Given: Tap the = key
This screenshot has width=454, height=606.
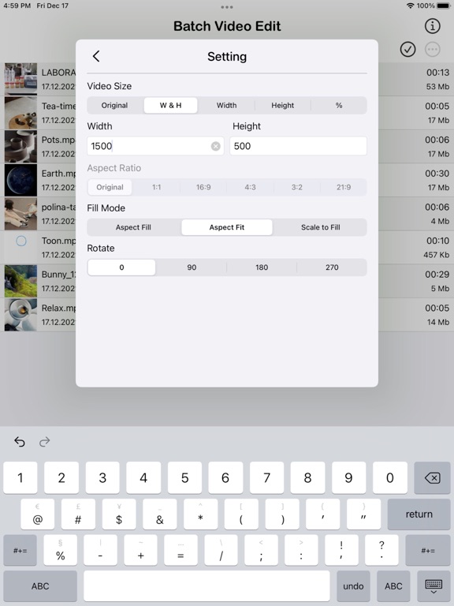Looking at the screenshot, I should pyautogui.click(x=180, y=550).
